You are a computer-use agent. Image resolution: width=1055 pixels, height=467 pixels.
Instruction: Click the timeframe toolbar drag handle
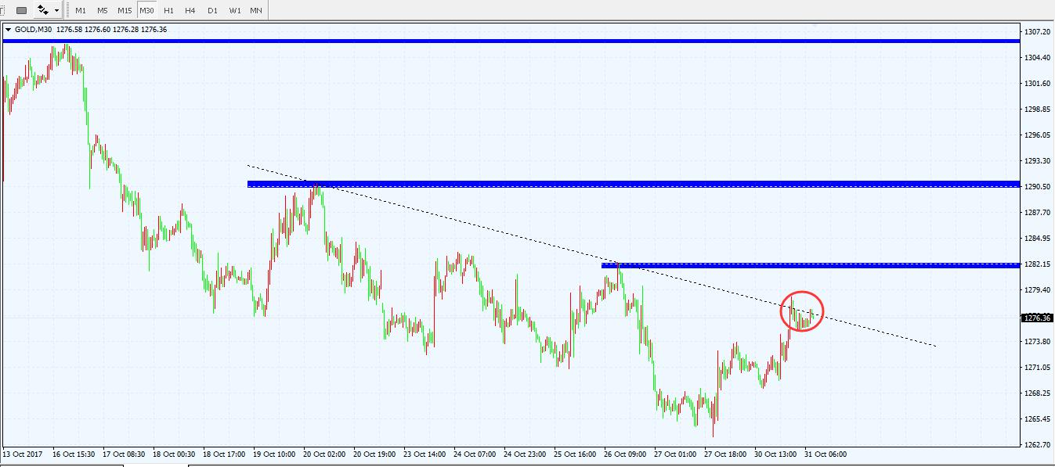pos(69,11)
